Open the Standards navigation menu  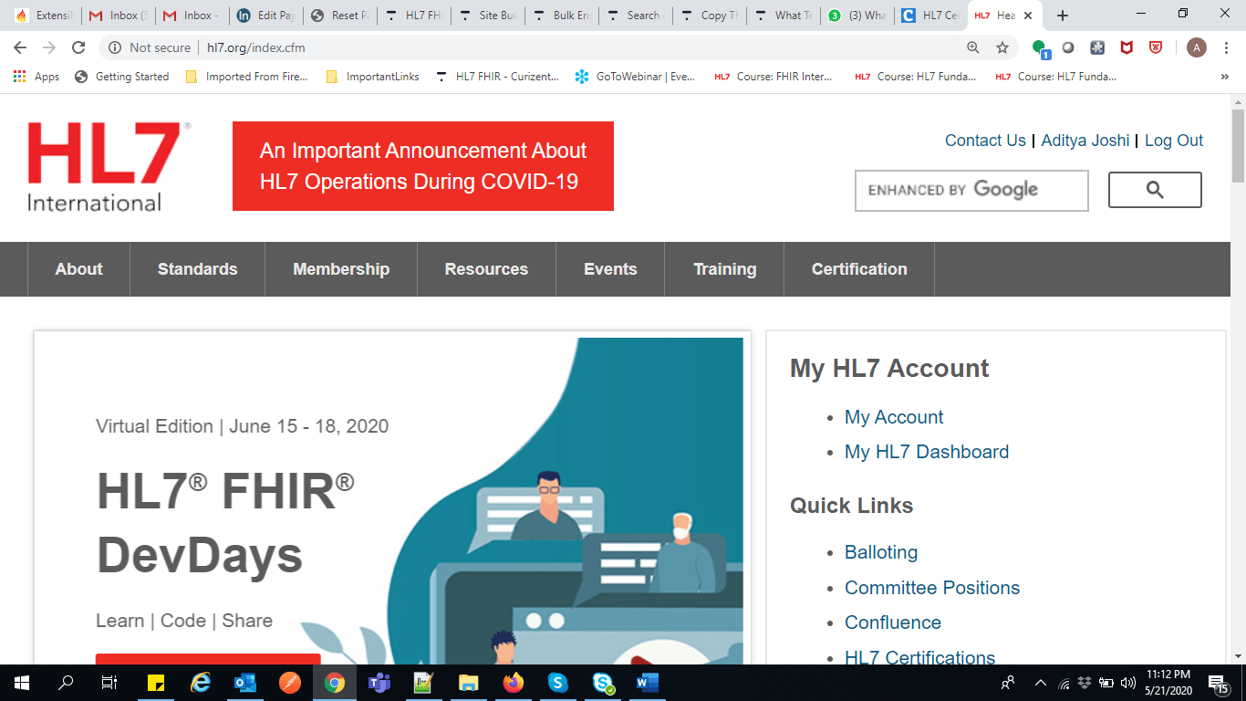(197, 269)
